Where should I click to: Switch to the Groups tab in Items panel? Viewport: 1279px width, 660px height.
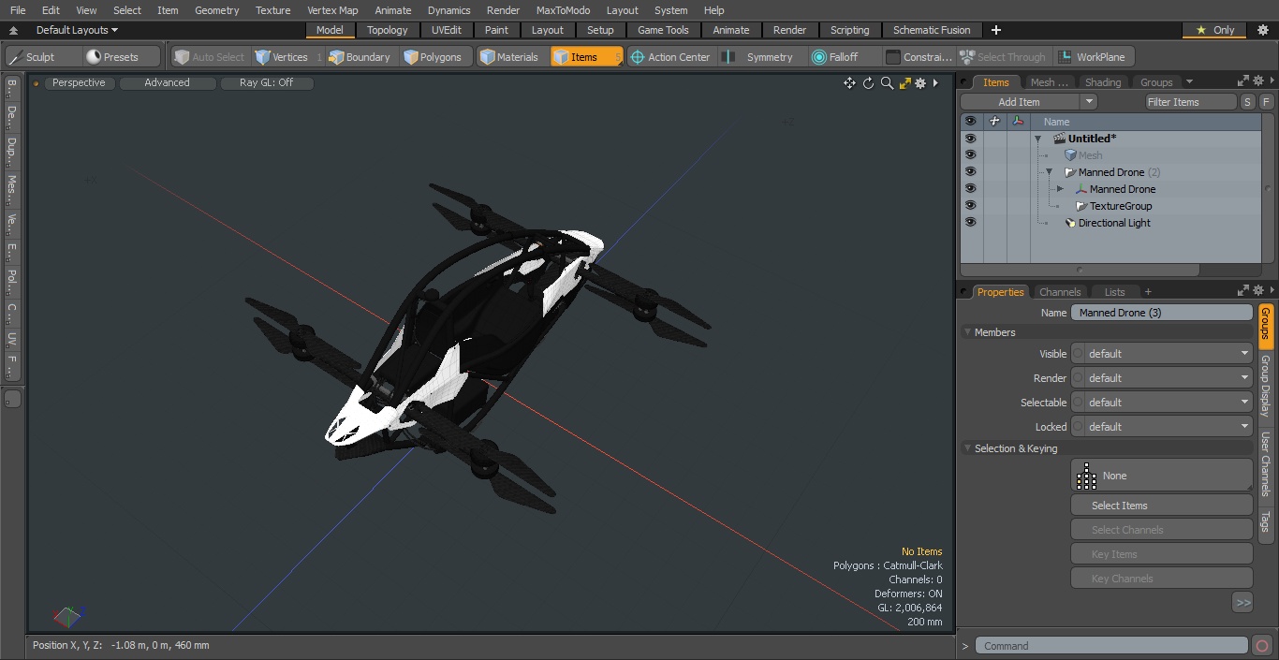tap(1156, 82)
